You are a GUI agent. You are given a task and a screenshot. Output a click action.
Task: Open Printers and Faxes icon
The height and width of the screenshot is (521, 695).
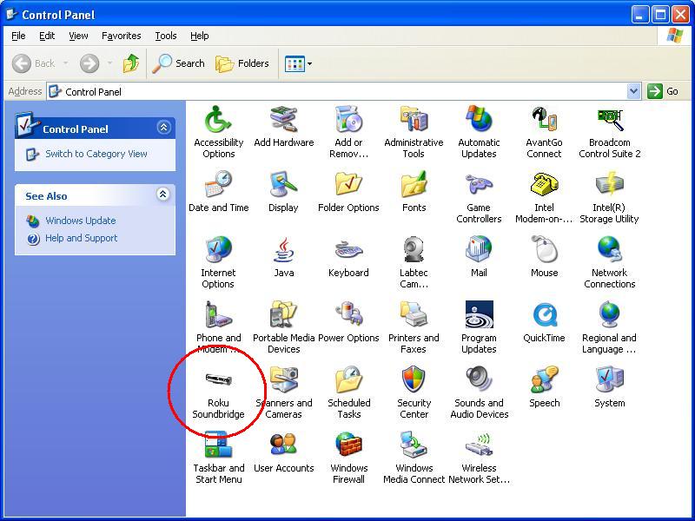[x=414, y=314]
